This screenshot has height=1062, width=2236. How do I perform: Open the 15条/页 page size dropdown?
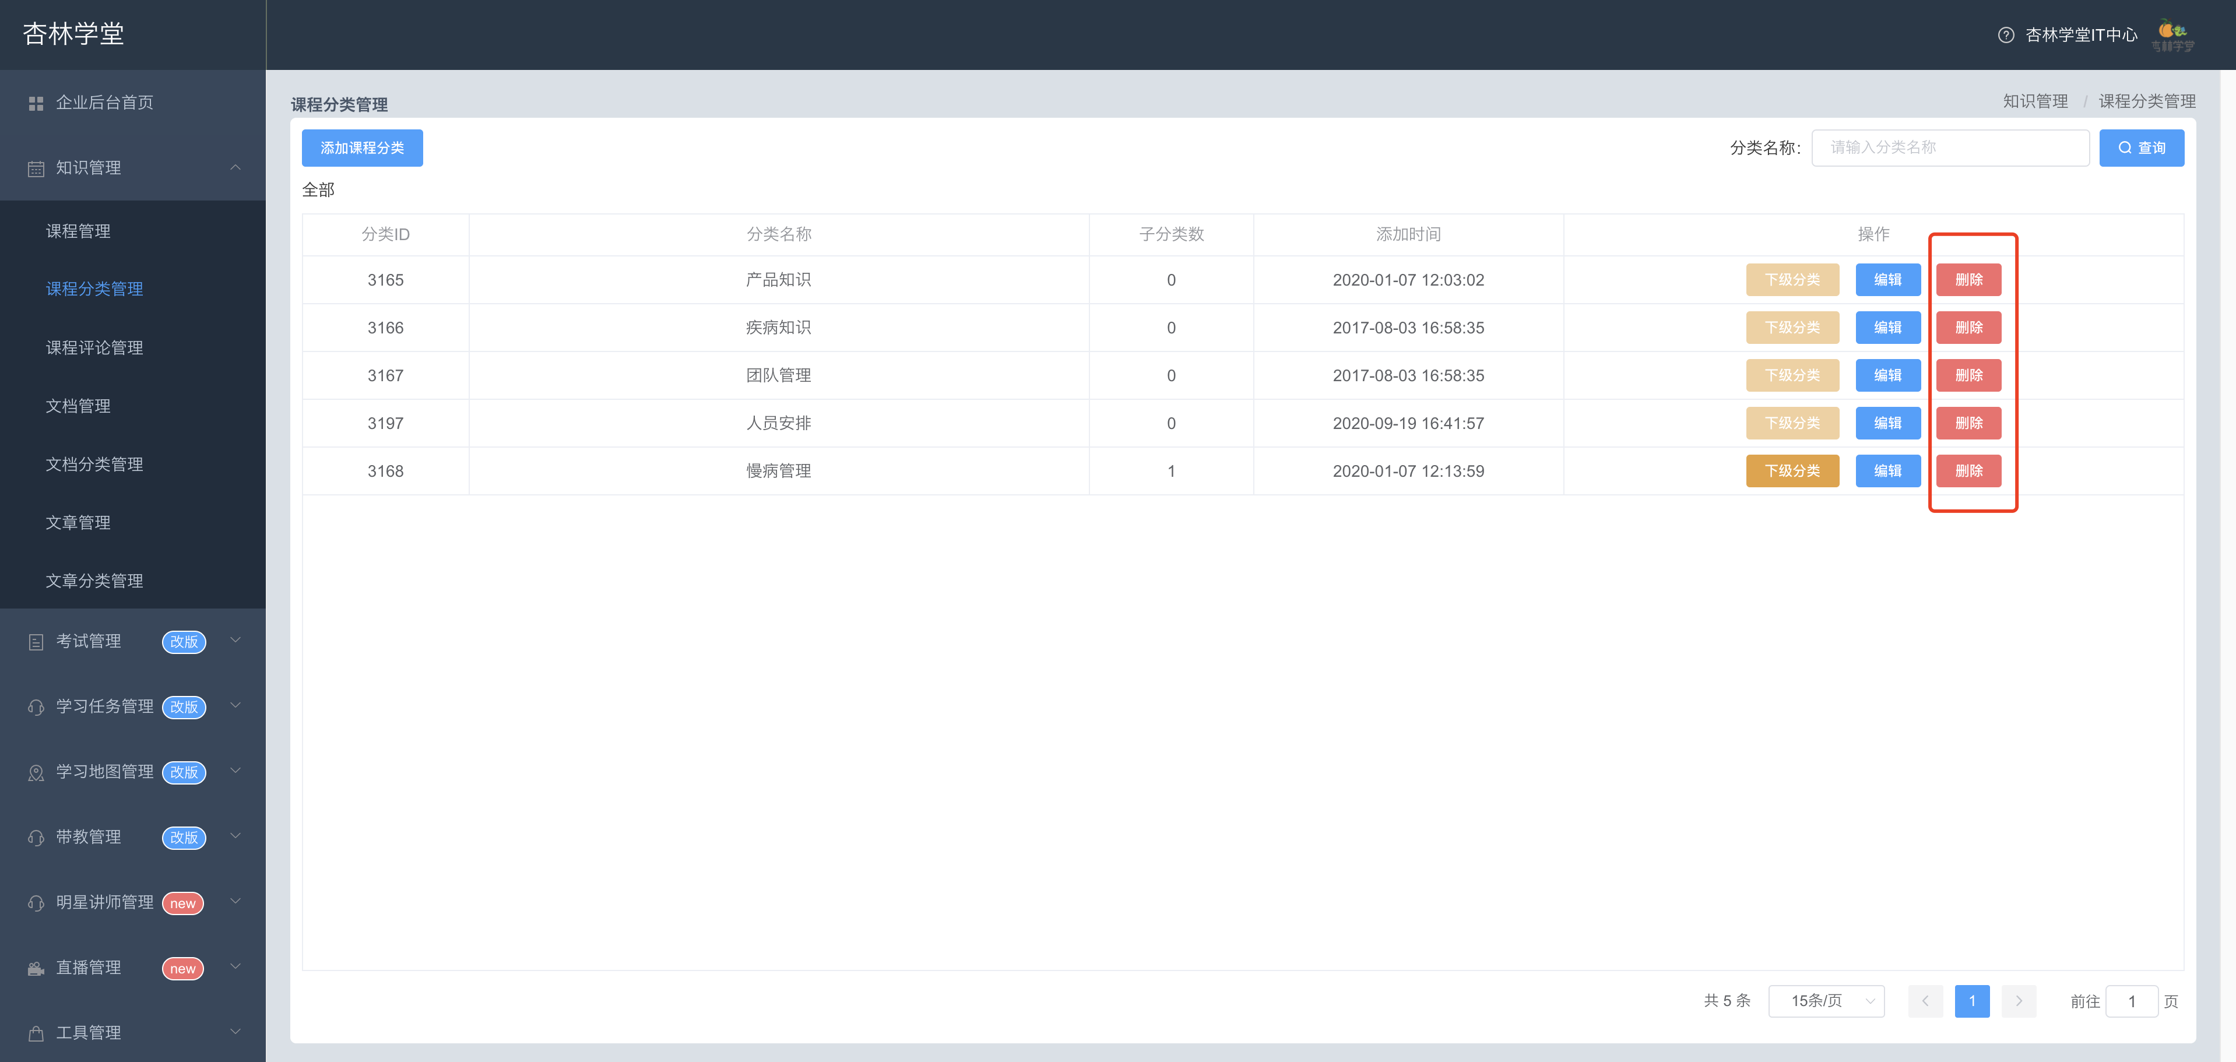click(x=1826, y=1001)
